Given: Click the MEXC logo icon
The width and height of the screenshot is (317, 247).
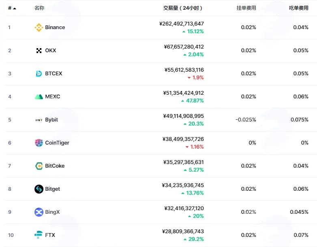Looking at the screenshot, I should point(39,97).
